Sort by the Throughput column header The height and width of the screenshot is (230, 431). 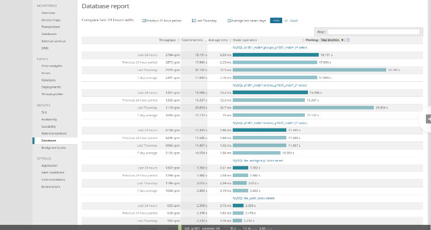point(168,40)
